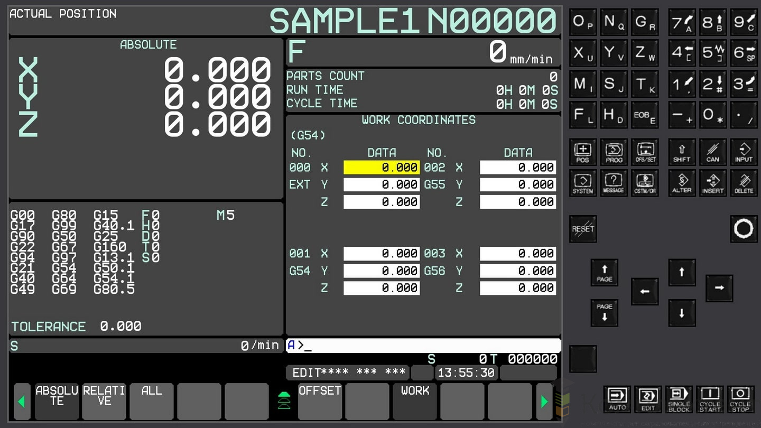Open the MESSAGE key screen
Viewport: 761px width, 428px height.
pos(613,183)
